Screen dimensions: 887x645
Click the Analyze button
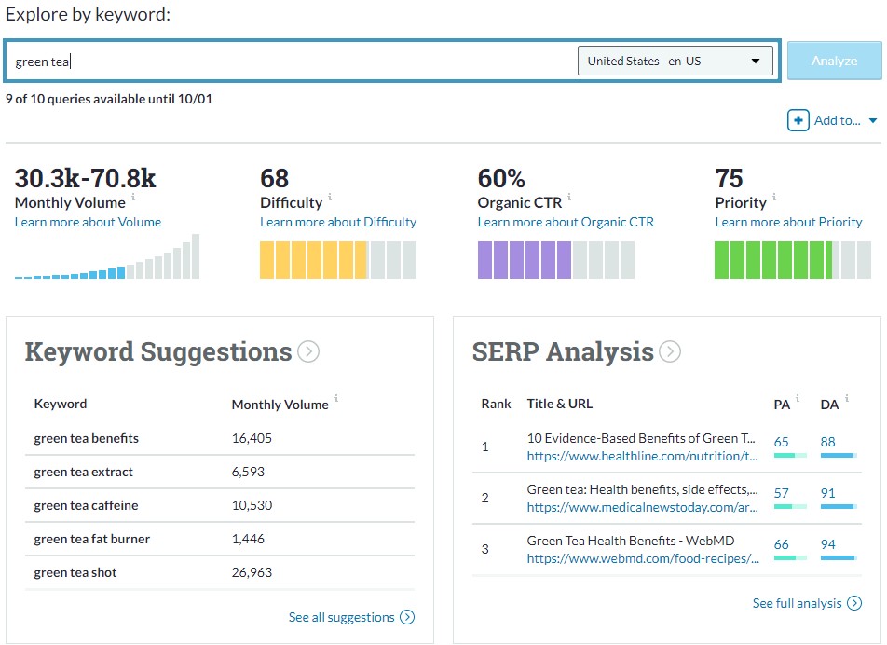pyautogui.click(x=834, y=60)
